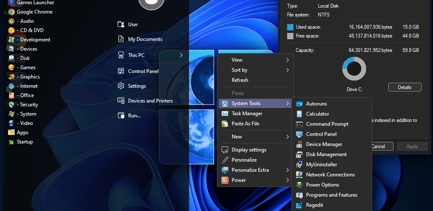
Task: Expand the Sort by submenu
Action: point(255,70)
